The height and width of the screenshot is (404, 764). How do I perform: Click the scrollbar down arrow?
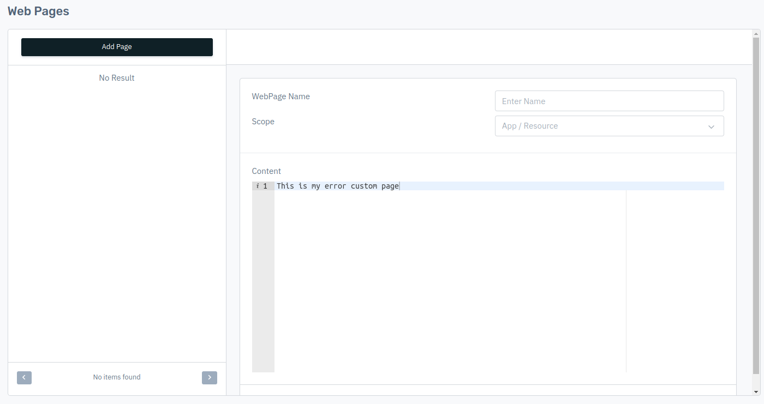pos(756,391)
